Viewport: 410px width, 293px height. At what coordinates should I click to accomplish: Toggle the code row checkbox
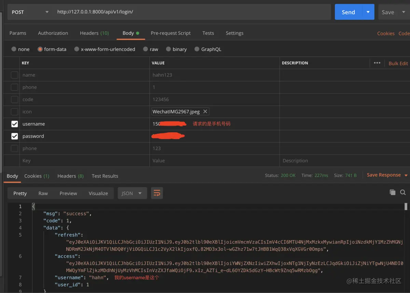tap(14, 100)
